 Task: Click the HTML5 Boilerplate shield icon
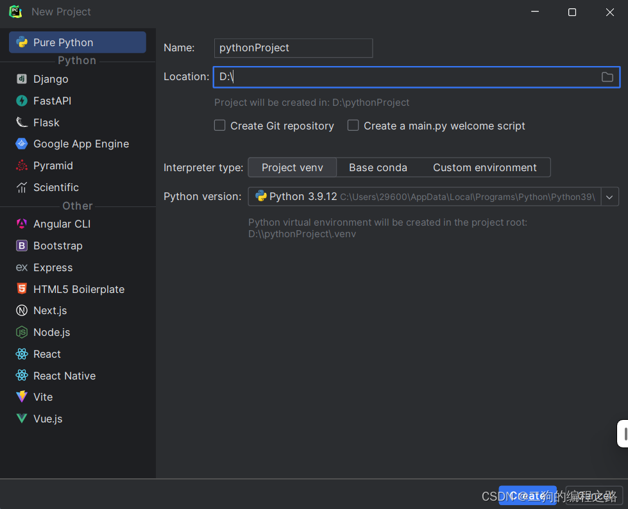point(22,288)
